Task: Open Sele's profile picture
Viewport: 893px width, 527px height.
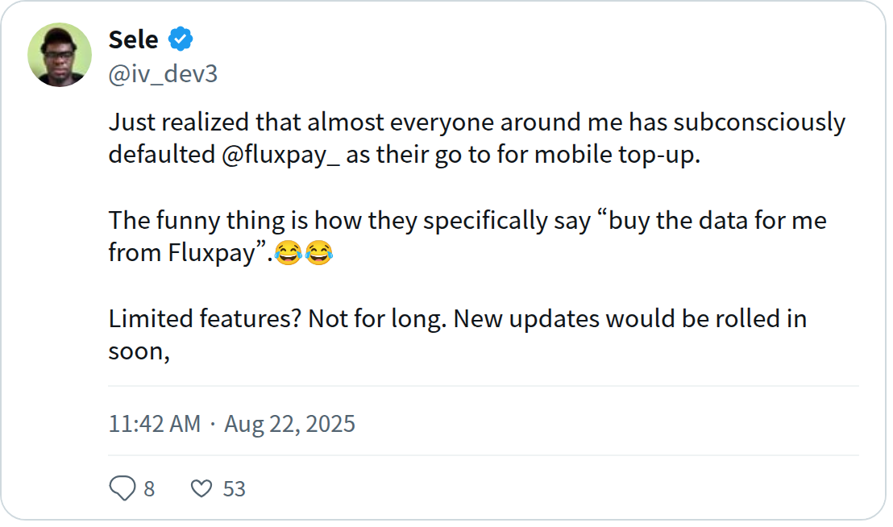Action: (60, 55)
